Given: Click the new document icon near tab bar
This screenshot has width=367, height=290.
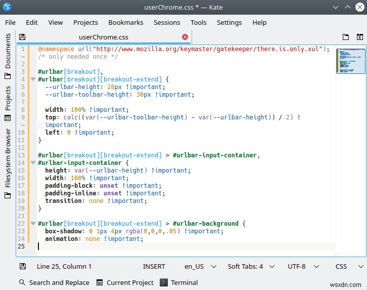Looking at the screenshot, I should point(346,37).
